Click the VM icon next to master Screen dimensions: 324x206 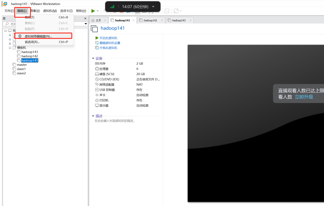(14, 65)
